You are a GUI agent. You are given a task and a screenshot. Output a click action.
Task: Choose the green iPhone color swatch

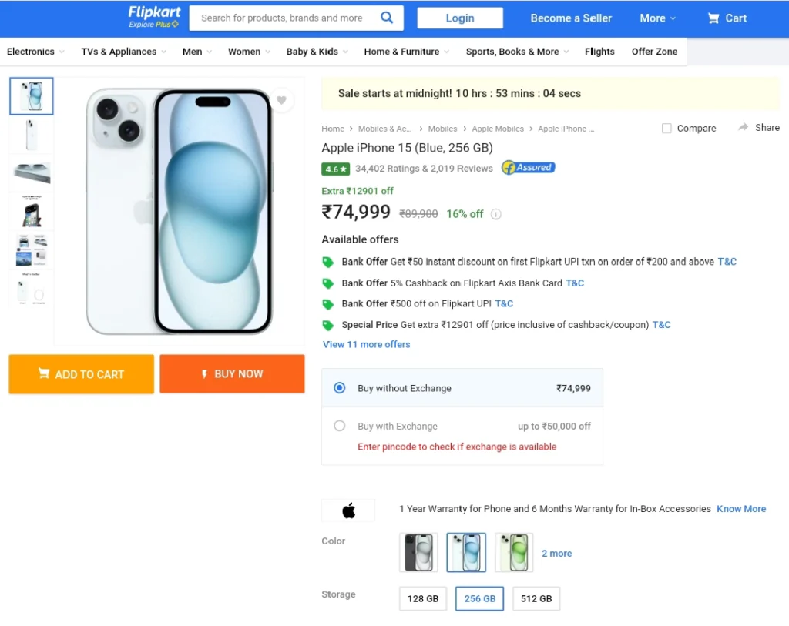514,553
